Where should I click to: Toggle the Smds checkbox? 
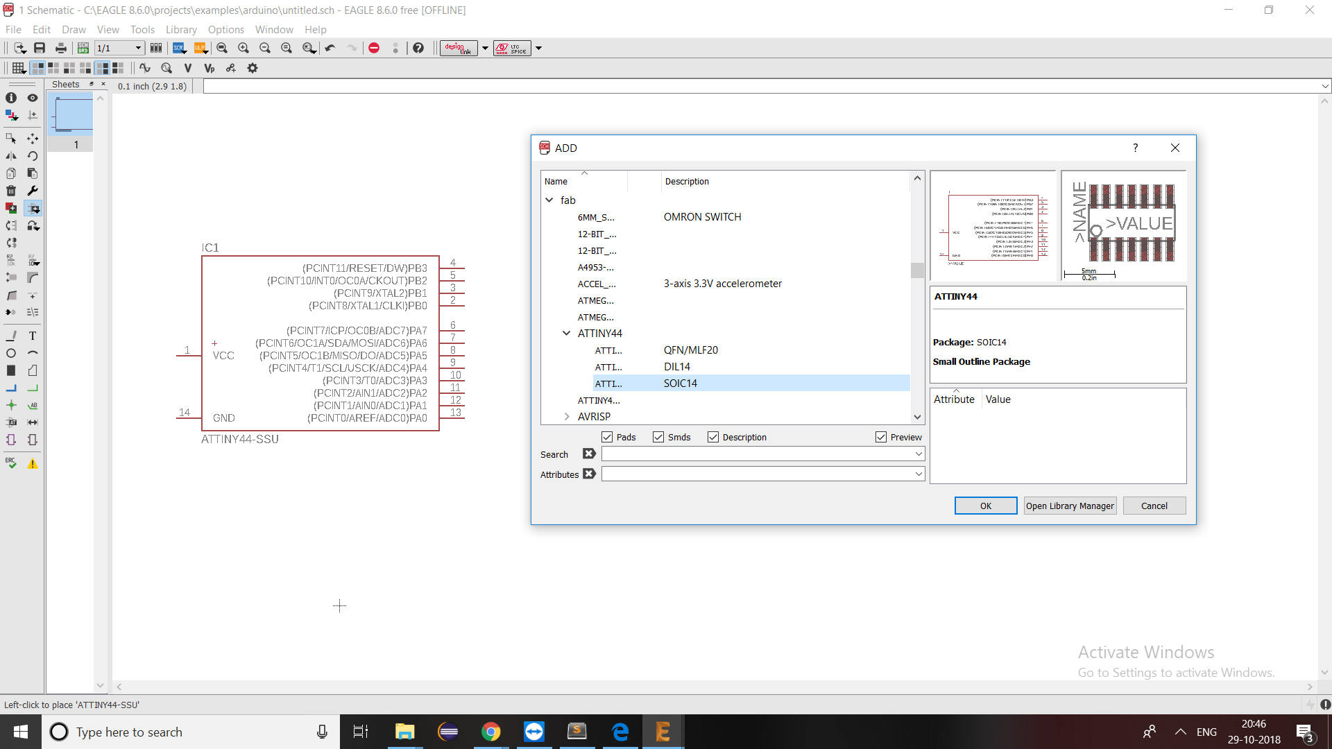[658, 437]
